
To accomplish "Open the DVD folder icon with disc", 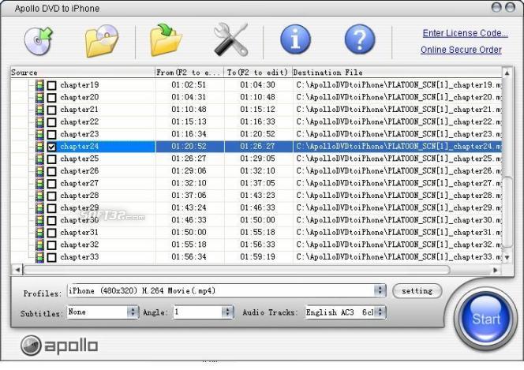I will pos(101,41).
